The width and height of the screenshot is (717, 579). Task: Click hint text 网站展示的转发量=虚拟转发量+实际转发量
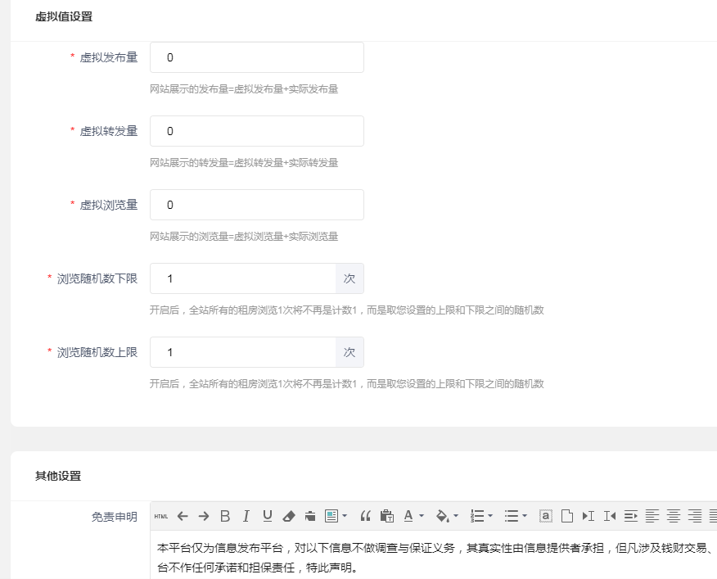pos(244,163)
